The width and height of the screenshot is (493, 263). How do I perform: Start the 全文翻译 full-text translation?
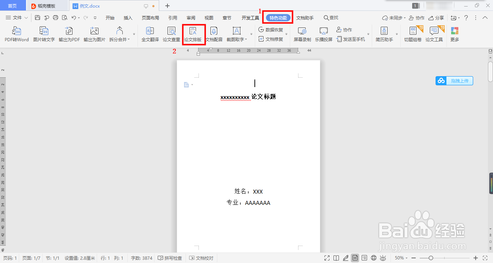pyautogui.click(x=149, y=34)
